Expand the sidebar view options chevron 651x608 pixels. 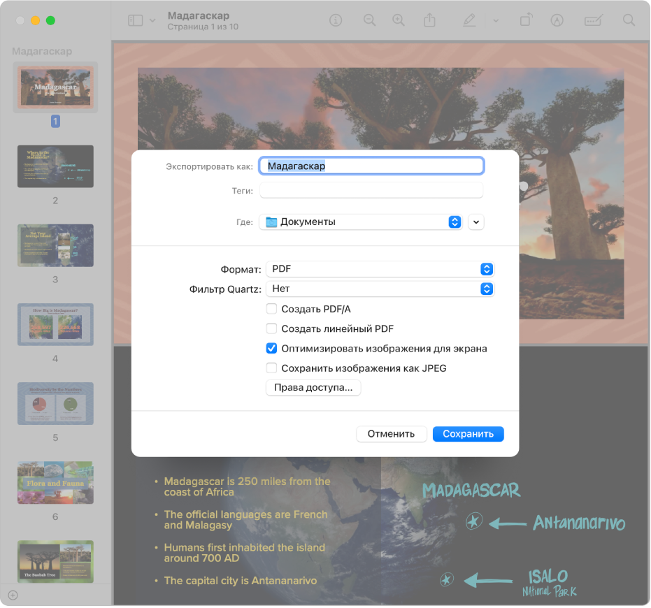pos(152,20)
